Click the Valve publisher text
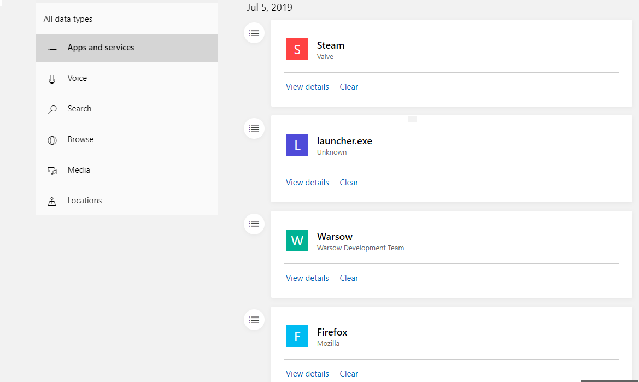Screen dimensions: 639x382 pos(325,57)
